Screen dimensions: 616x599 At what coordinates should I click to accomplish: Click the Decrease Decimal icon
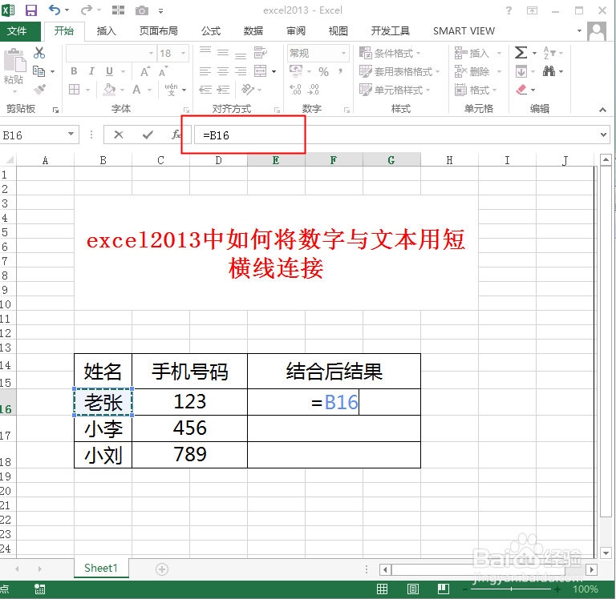pyautogui.click(x=313, y=90)
